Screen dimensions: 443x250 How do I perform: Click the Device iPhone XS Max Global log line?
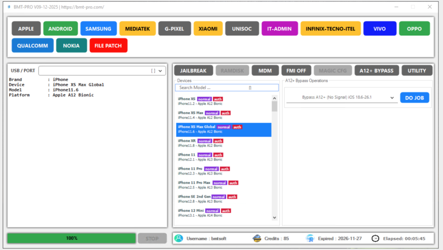click(x=56, y=85)
